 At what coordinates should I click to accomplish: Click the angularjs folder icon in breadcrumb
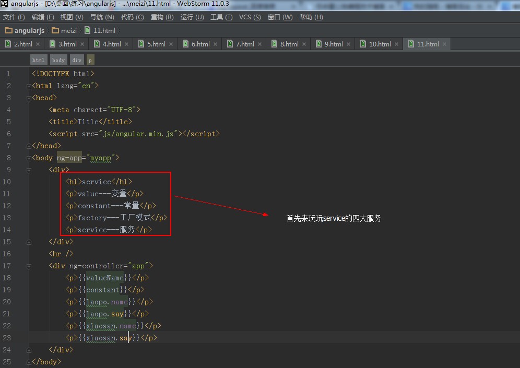click(9, 30)
